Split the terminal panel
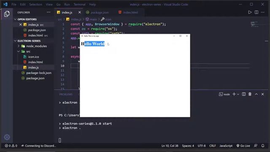The height and width of the screenshot is (152, 270). click(x=244, y=94)
